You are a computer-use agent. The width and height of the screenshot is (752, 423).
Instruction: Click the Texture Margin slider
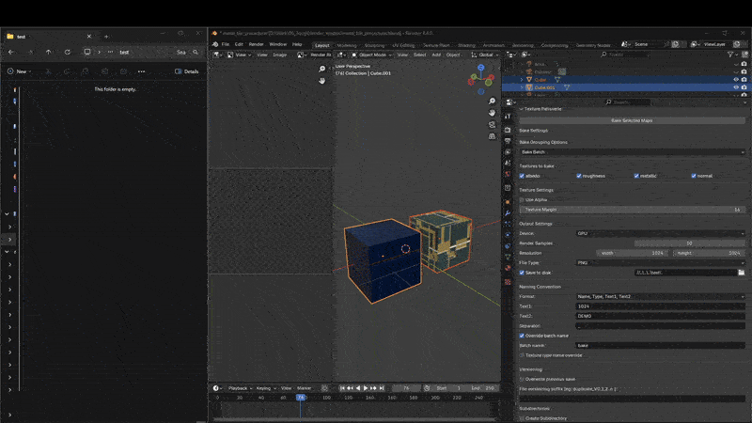pyautogui.click(x=632, y=210)
